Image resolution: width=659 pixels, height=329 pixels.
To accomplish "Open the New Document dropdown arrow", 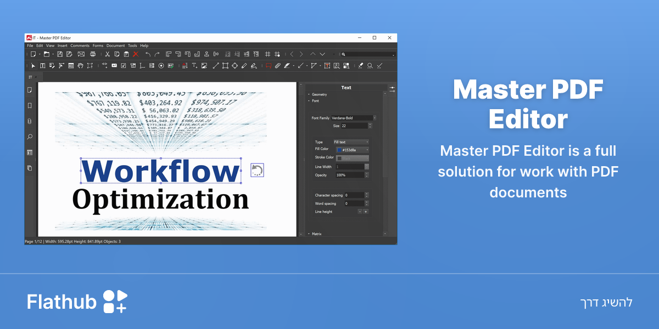I will (40, 54).
